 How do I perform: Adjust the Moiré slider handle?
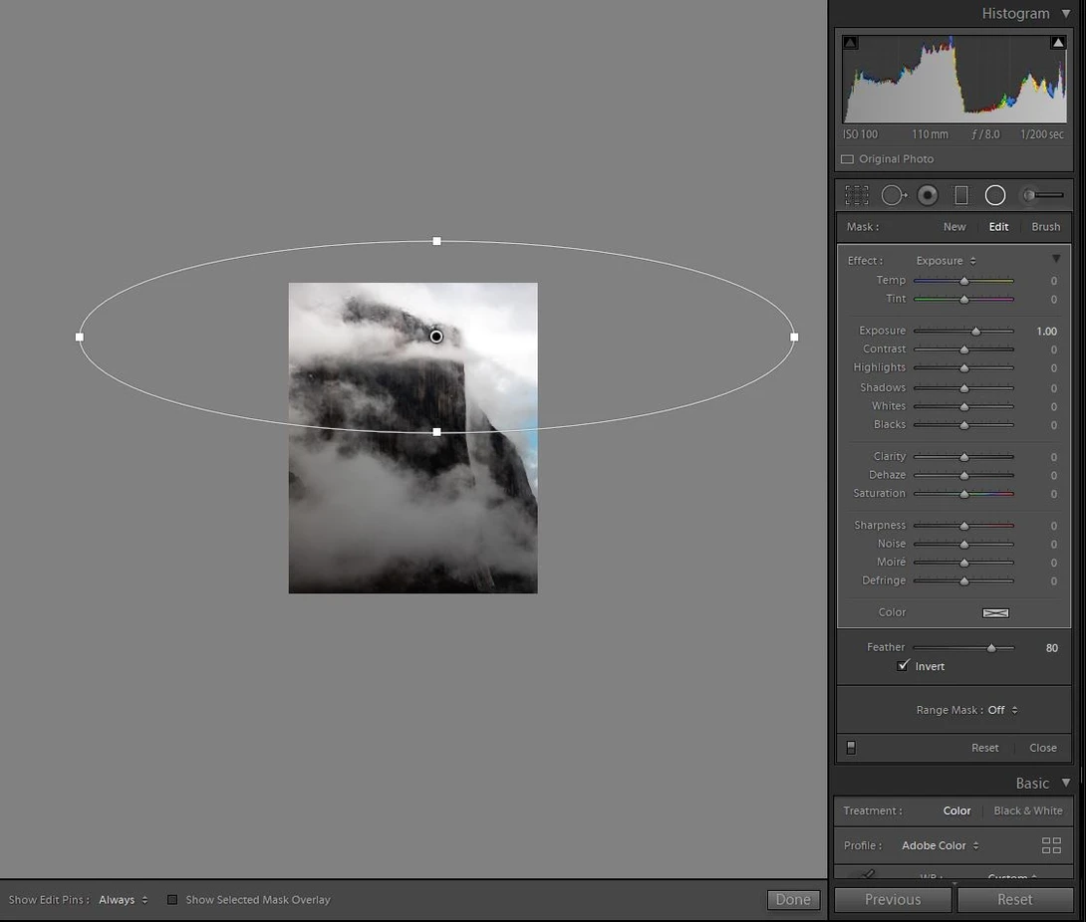(964, 563)
